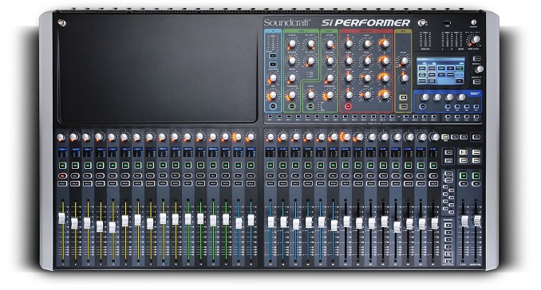
Task: Click the Delay knob in the yellow output section
Action: tap(404, 61)
